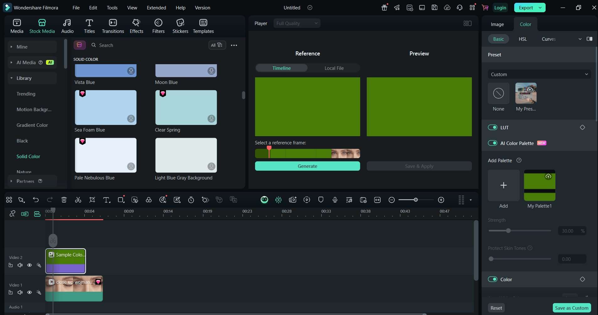Open the Audio library tab
Image resolution: width=598 pixels, height=315 pixels.
point(67,26)
